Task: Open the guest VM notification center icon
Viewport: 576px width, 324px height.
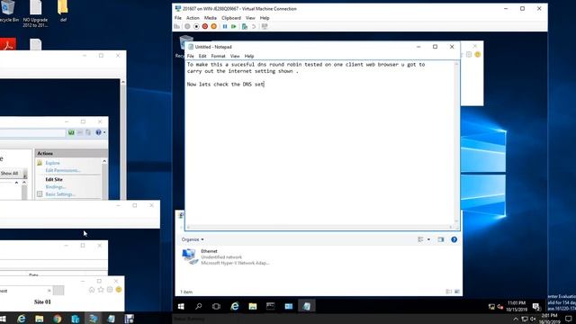Action: click(536, 306)
